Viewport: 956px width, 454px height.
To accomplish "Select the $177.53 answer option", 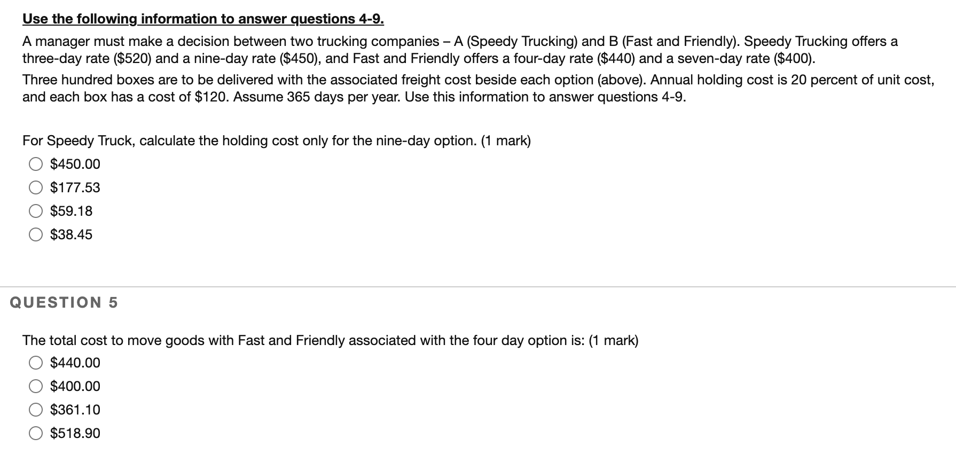I will (35, 187).
